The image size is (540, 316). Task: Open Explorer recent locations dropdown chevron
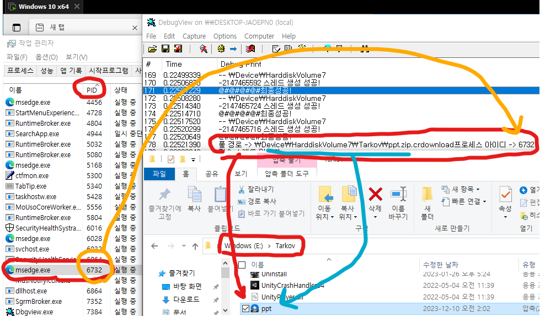pos(184,246)
